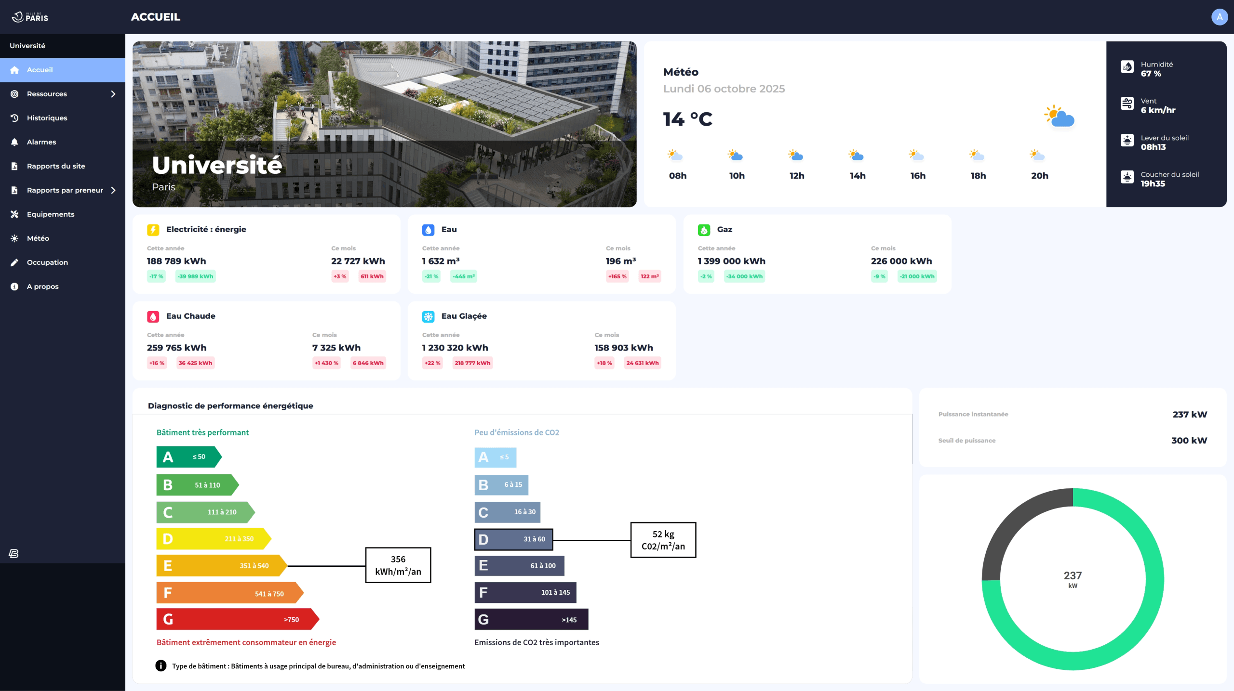Open the Alarmes bell icon
This screenshot has height=691, width=1234.
14,142
